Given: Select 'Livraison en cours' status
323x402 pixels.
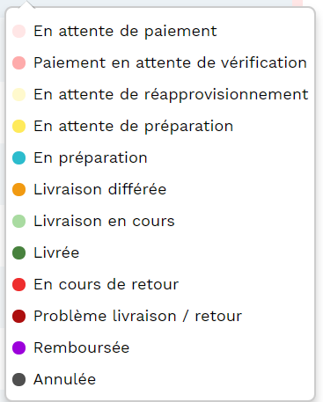Looking at the screenshot, I should tap(160, 221).
